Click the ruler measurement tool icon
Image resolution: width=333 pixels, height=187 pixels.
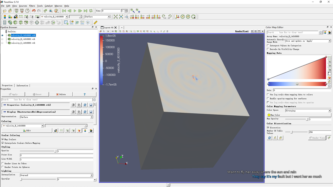[x=96, y=23]
